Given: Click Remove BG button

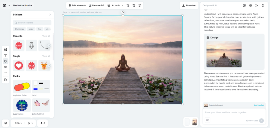Looking at the screenshot, I should tap(97, 6).
